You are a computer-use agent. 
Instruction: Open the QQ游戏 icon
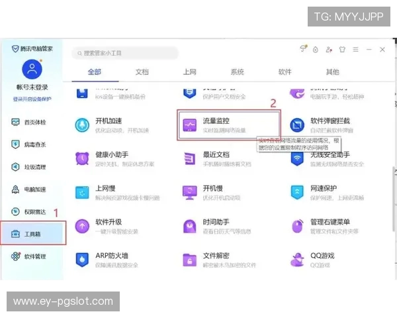pos(297,260)
